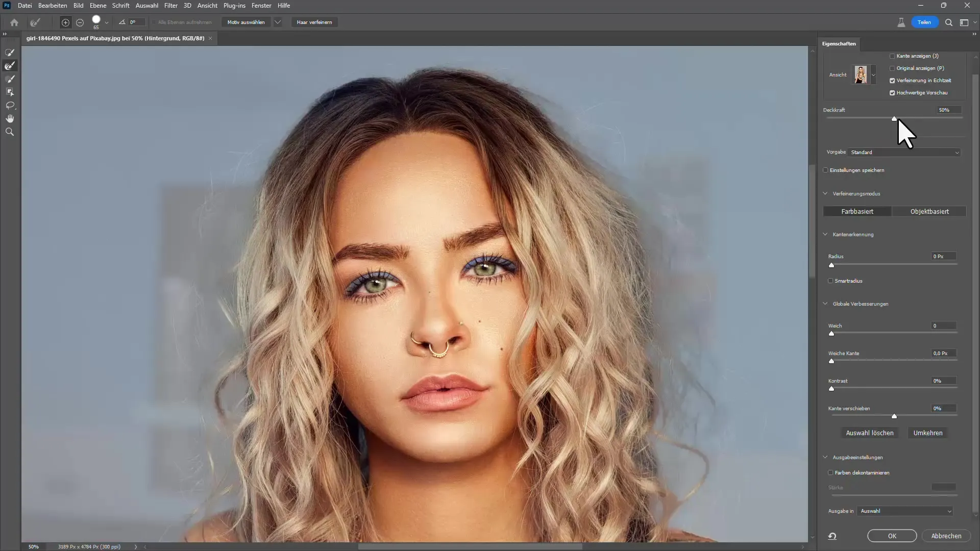Viewport: 980px width, 551px height.
Task: Click the Umkehren button
Action: (928, 433)
